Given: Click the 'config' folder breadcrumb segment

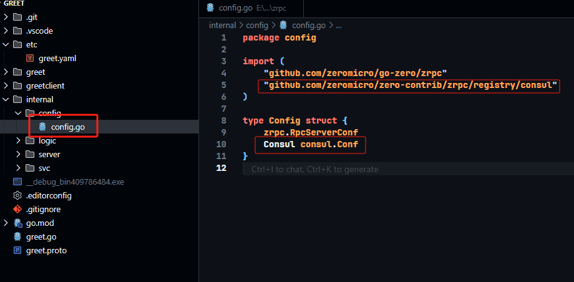Looking at the screenshot, I should 256,26.
